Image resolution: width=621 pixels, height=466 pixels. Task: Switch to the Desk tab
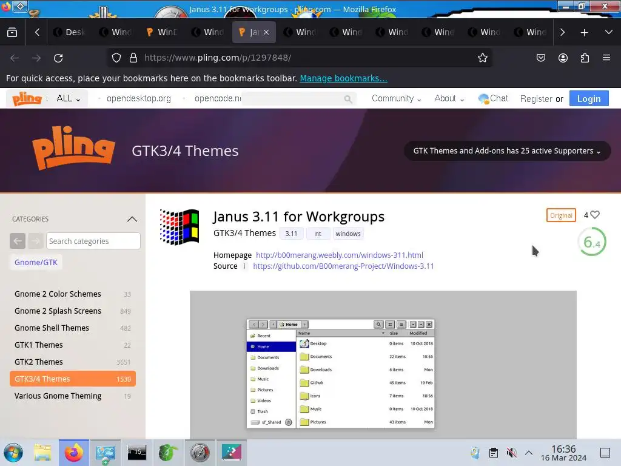[70, 32]
